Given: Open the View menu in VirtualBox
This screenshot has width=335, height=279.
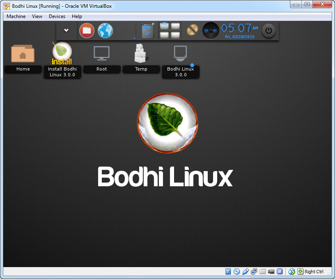Looking at the screenshot, I should (37, 16).
